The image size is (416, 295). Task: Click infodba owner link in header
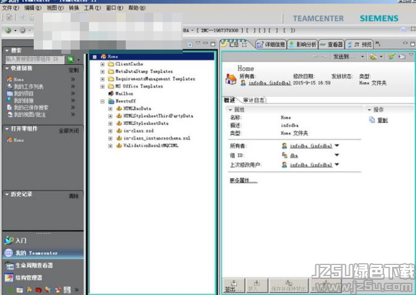point(270,83)
